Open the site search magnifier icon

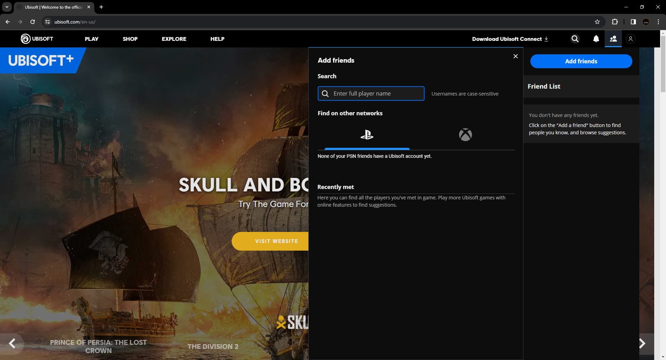[x=575, y=39]
